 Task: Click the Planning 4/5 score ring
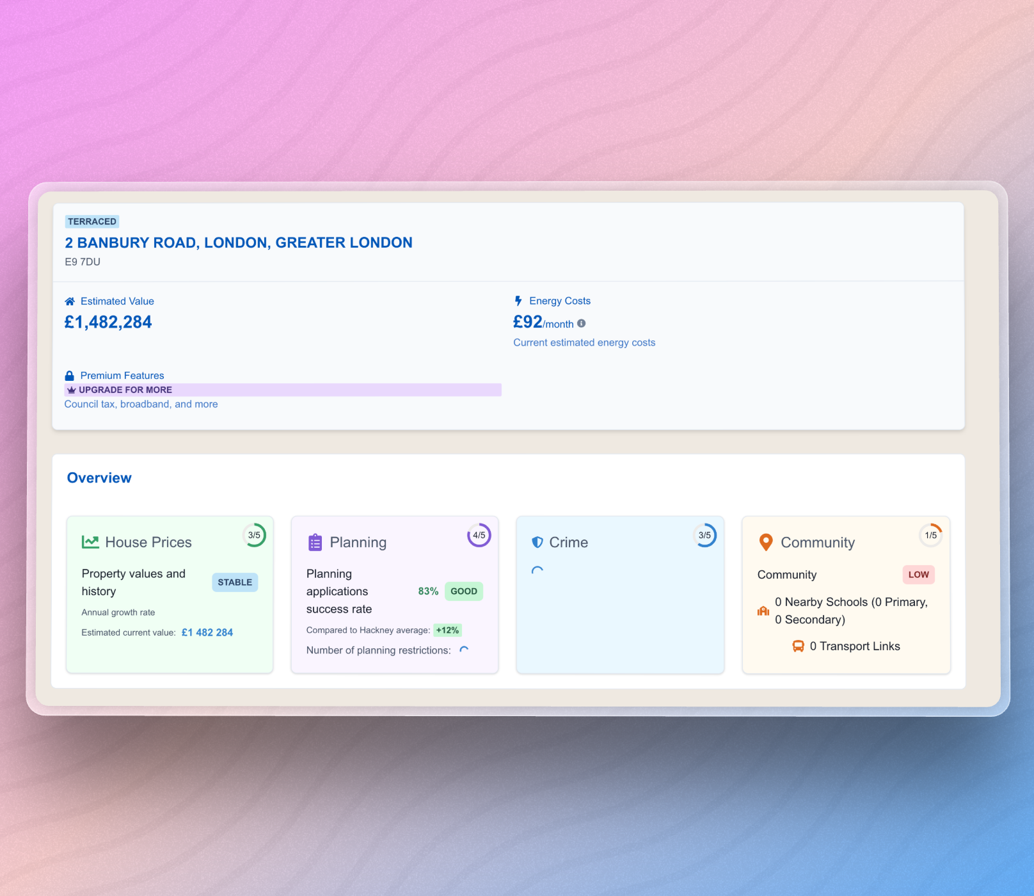pos(479,535)
